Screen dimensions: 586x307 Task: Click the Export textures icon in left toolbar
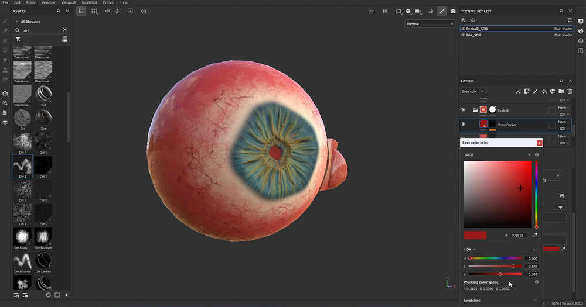pyautogui.click(x=5, y=93)
